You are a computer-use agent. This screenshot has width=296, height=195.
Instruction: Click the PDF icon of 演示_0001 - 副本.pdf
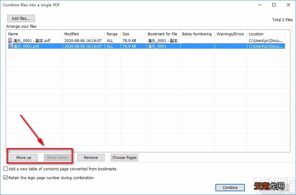pos(10,40)
